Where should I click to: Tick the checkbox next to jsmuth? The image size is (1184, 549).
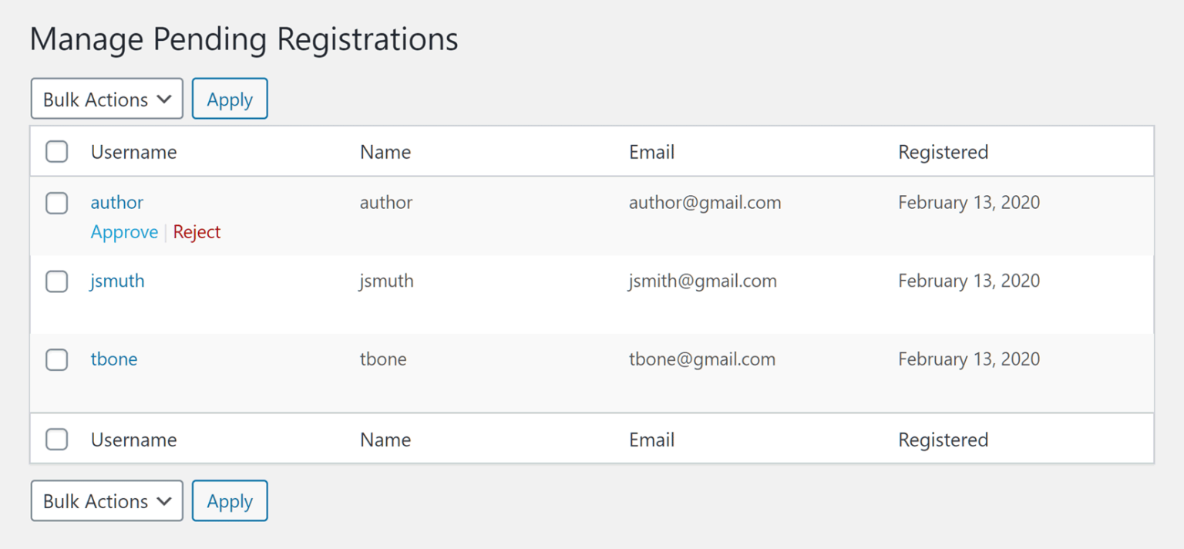[57, 281]
